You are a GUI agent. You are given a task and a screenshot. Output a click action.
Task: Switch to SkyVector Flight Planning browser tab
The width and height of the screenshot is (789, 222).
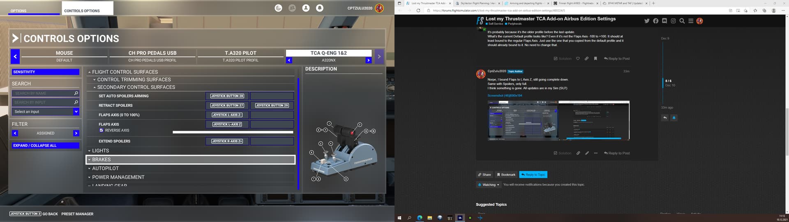point(478,3)
